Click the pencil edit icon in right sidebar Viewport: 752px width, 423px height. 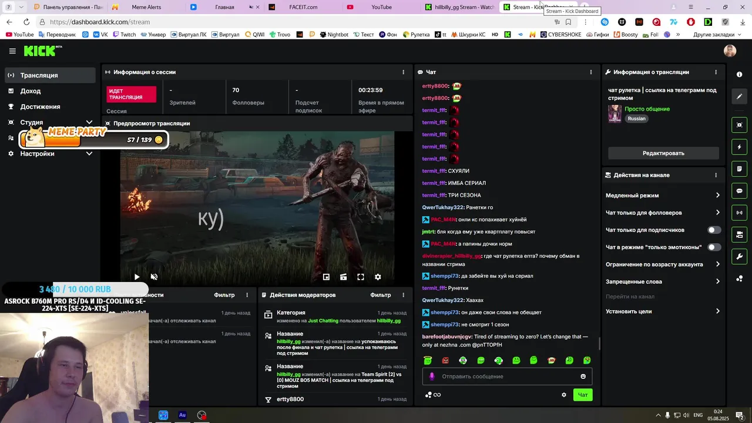pos(740,96)
